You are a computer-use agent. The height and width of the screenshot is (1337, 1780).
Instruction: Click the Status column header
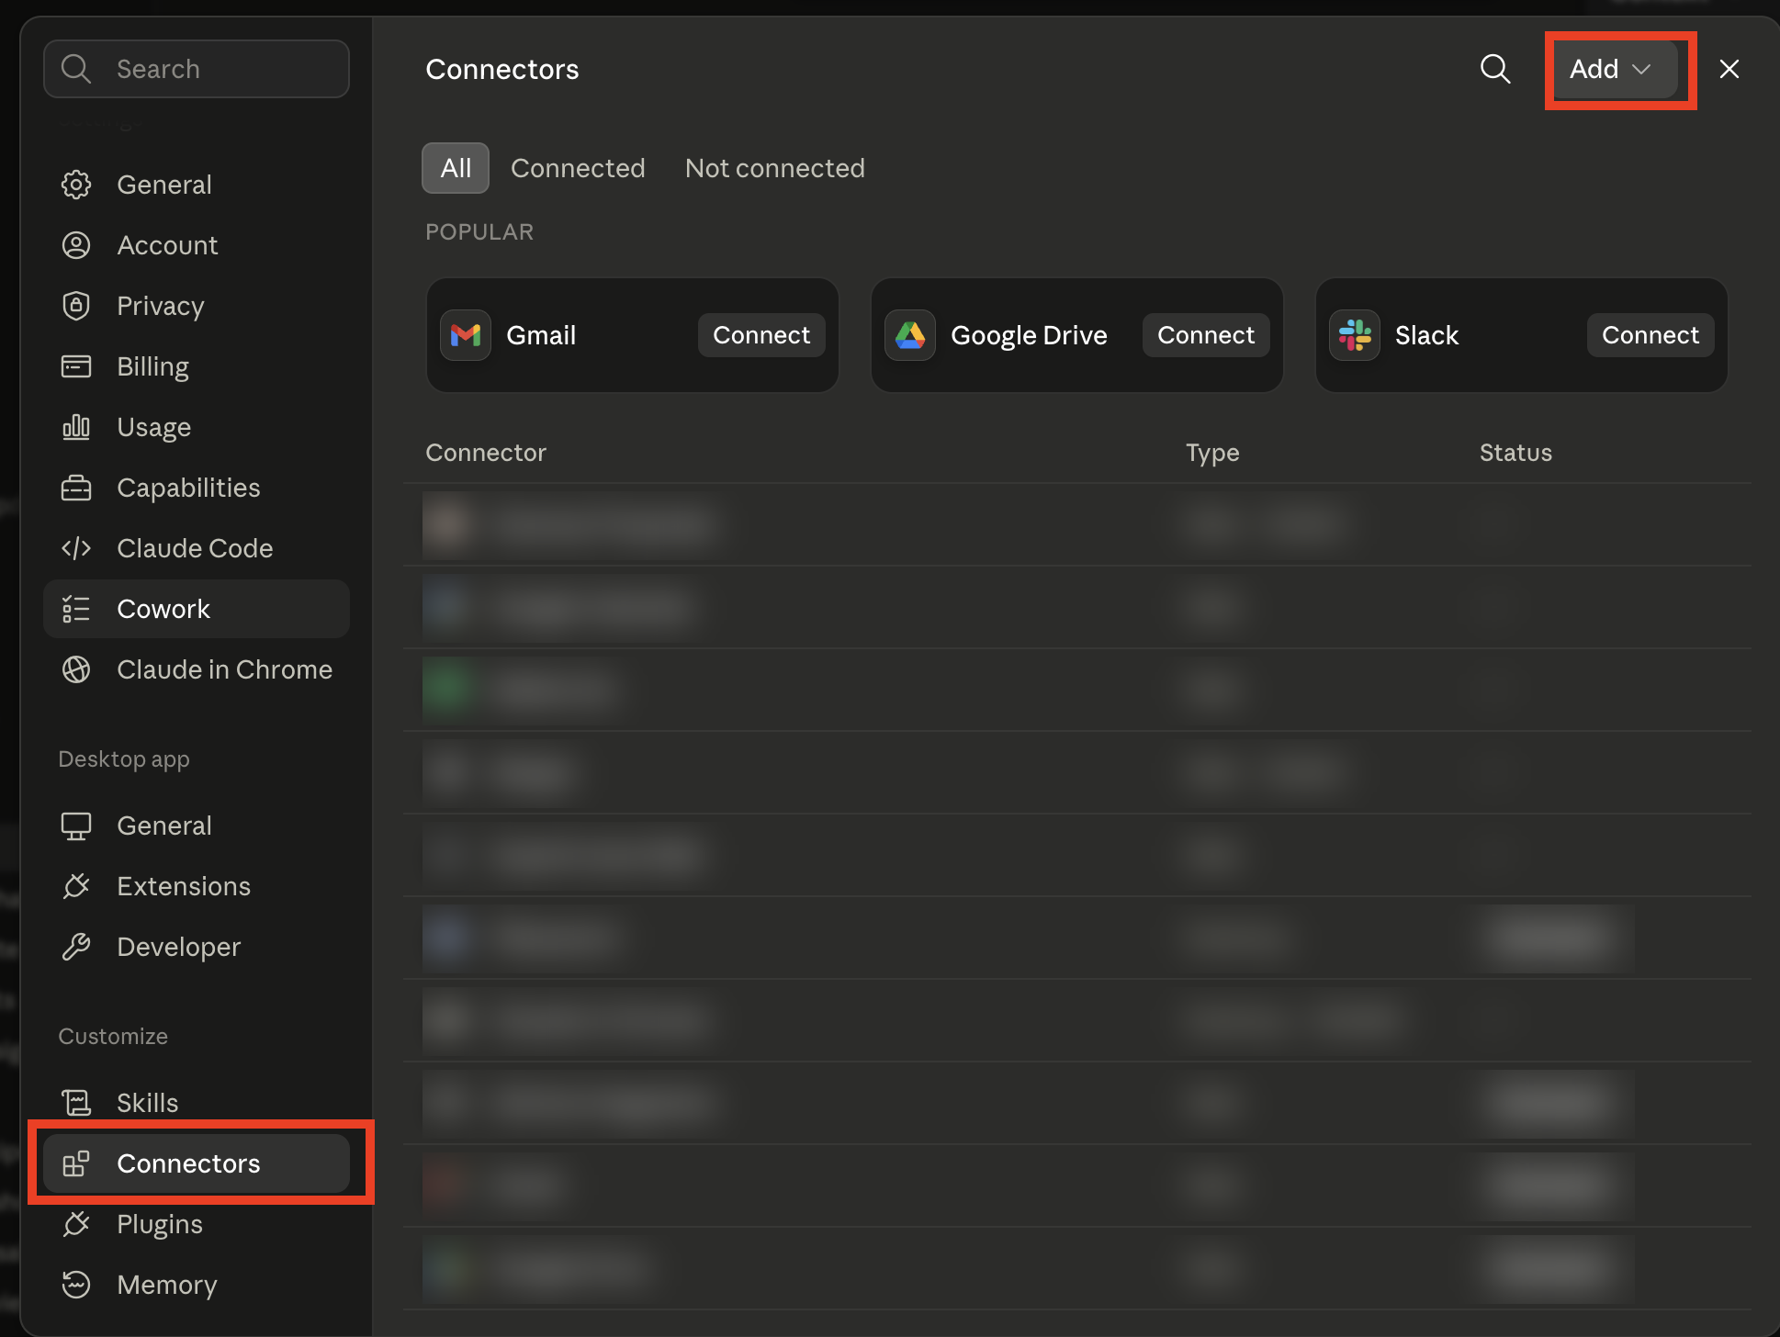tap(1515, 453)
